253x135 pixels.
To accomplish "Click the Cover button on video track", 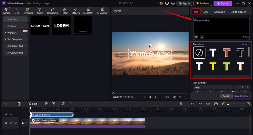I will [25, 123].
